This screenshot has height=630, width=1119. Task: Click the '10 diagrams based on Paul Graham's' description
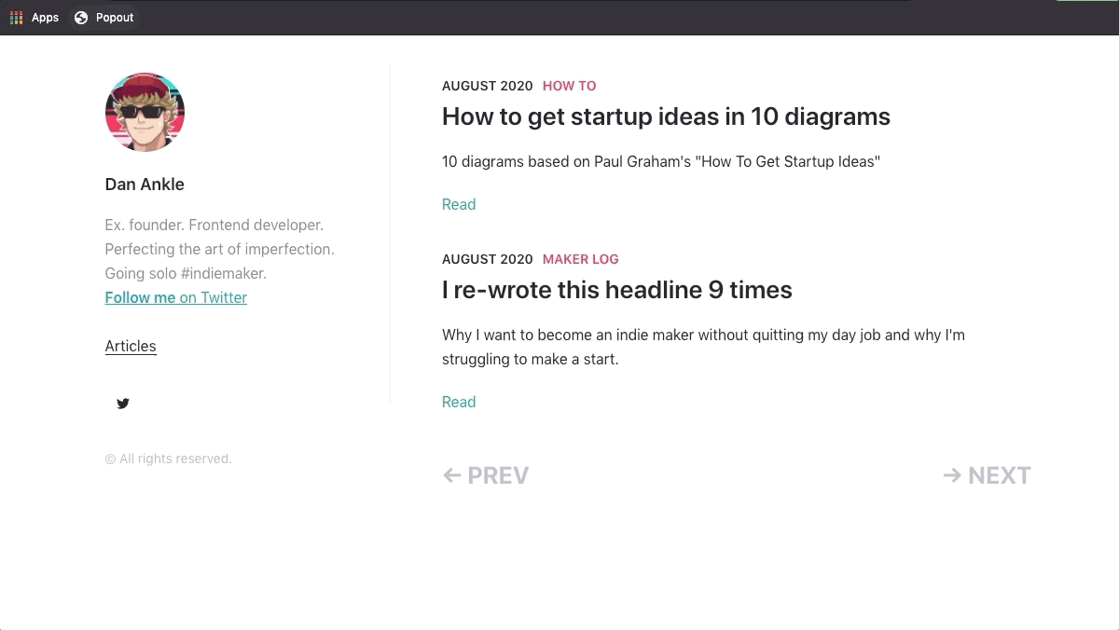[661, 161]
